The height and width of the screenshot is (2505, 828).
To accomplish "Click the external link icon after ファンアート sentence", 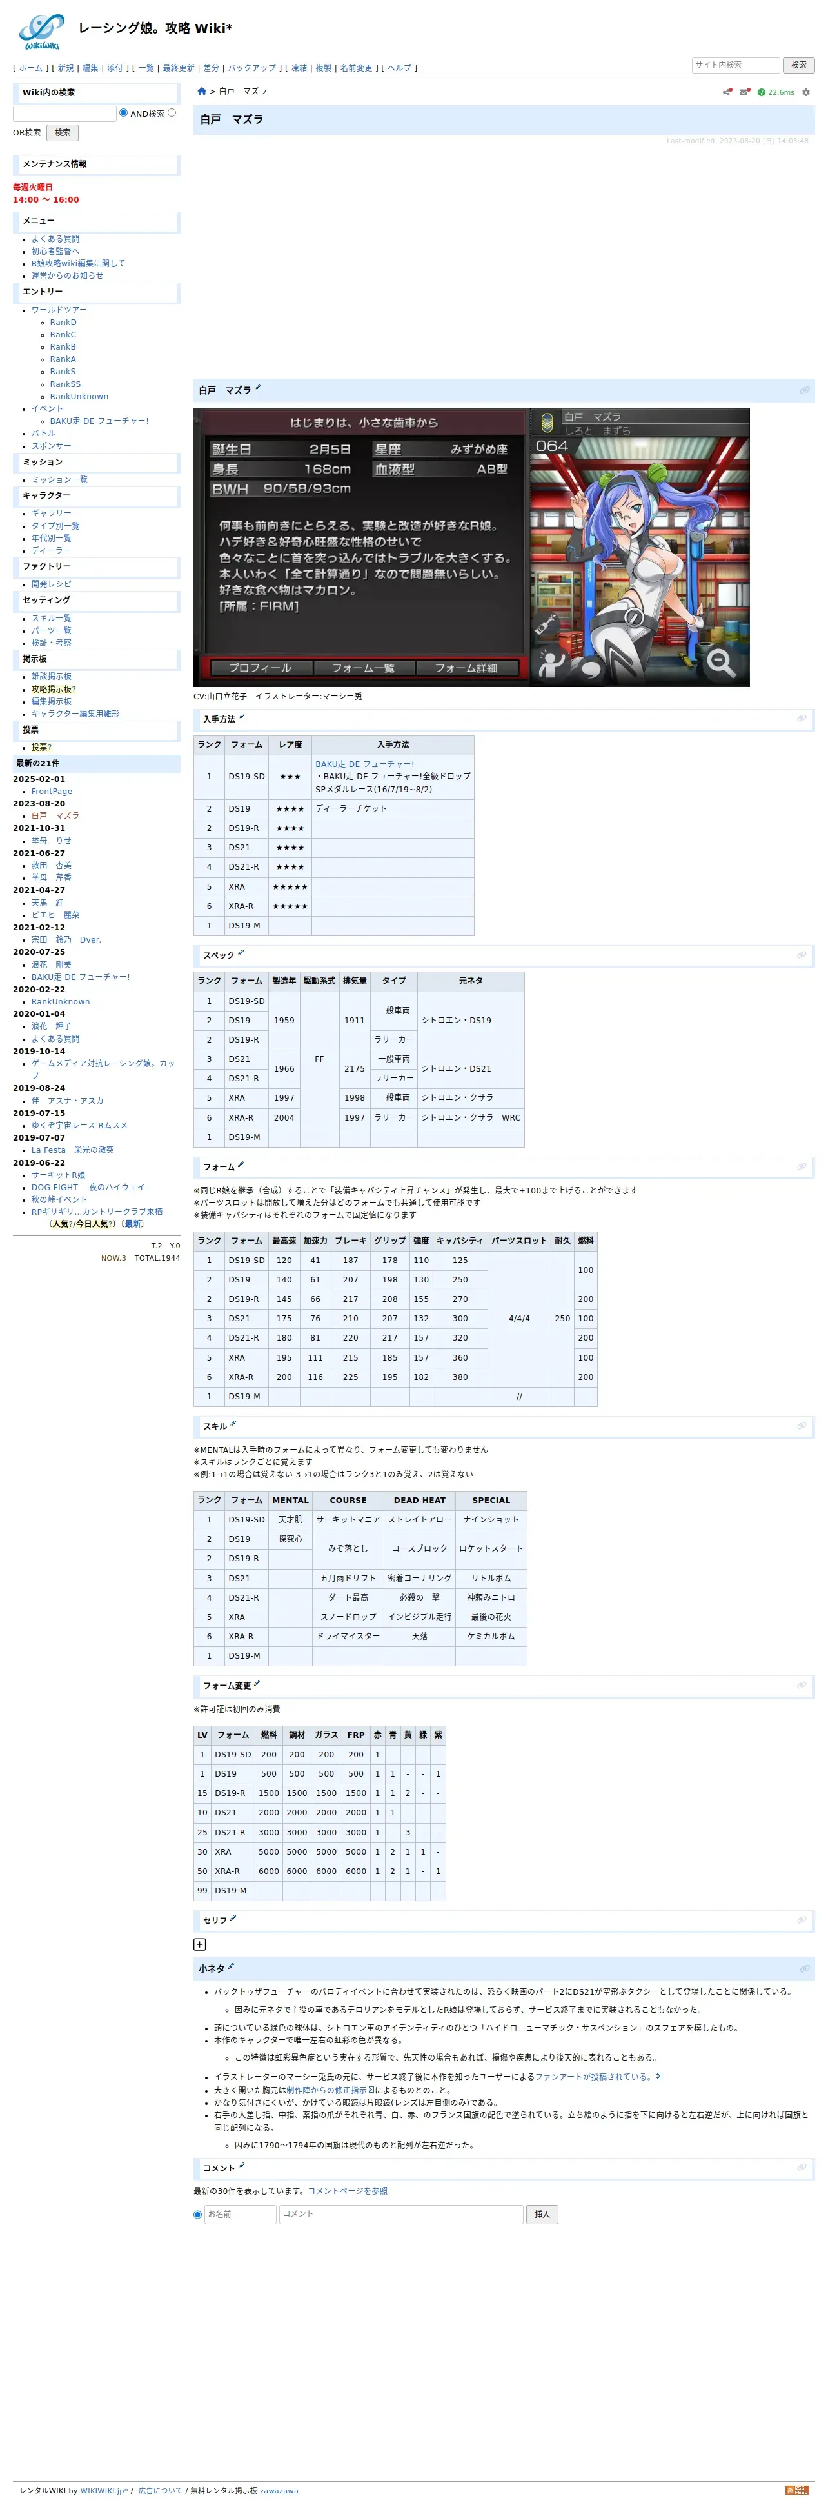I will [x=659, y=2076].
